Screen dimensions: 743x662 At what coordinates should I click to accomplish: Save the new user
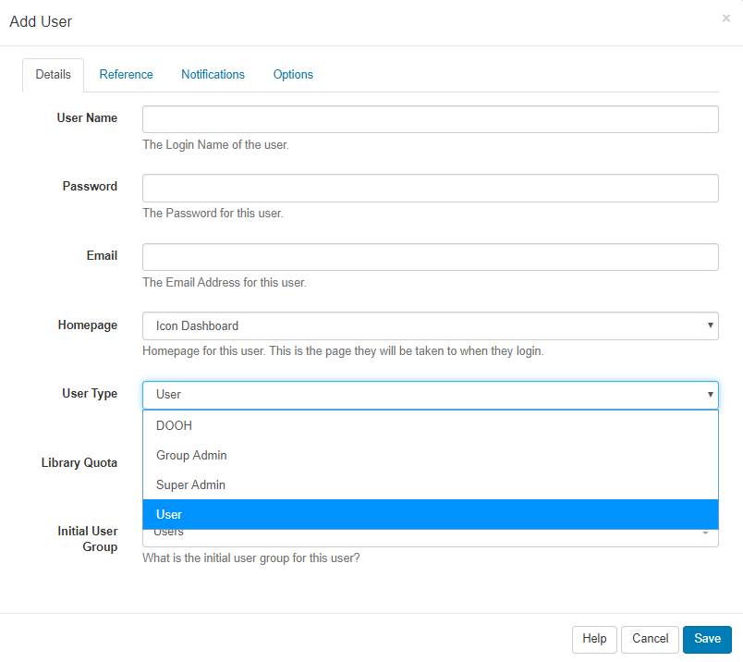(x=707, y=639)
